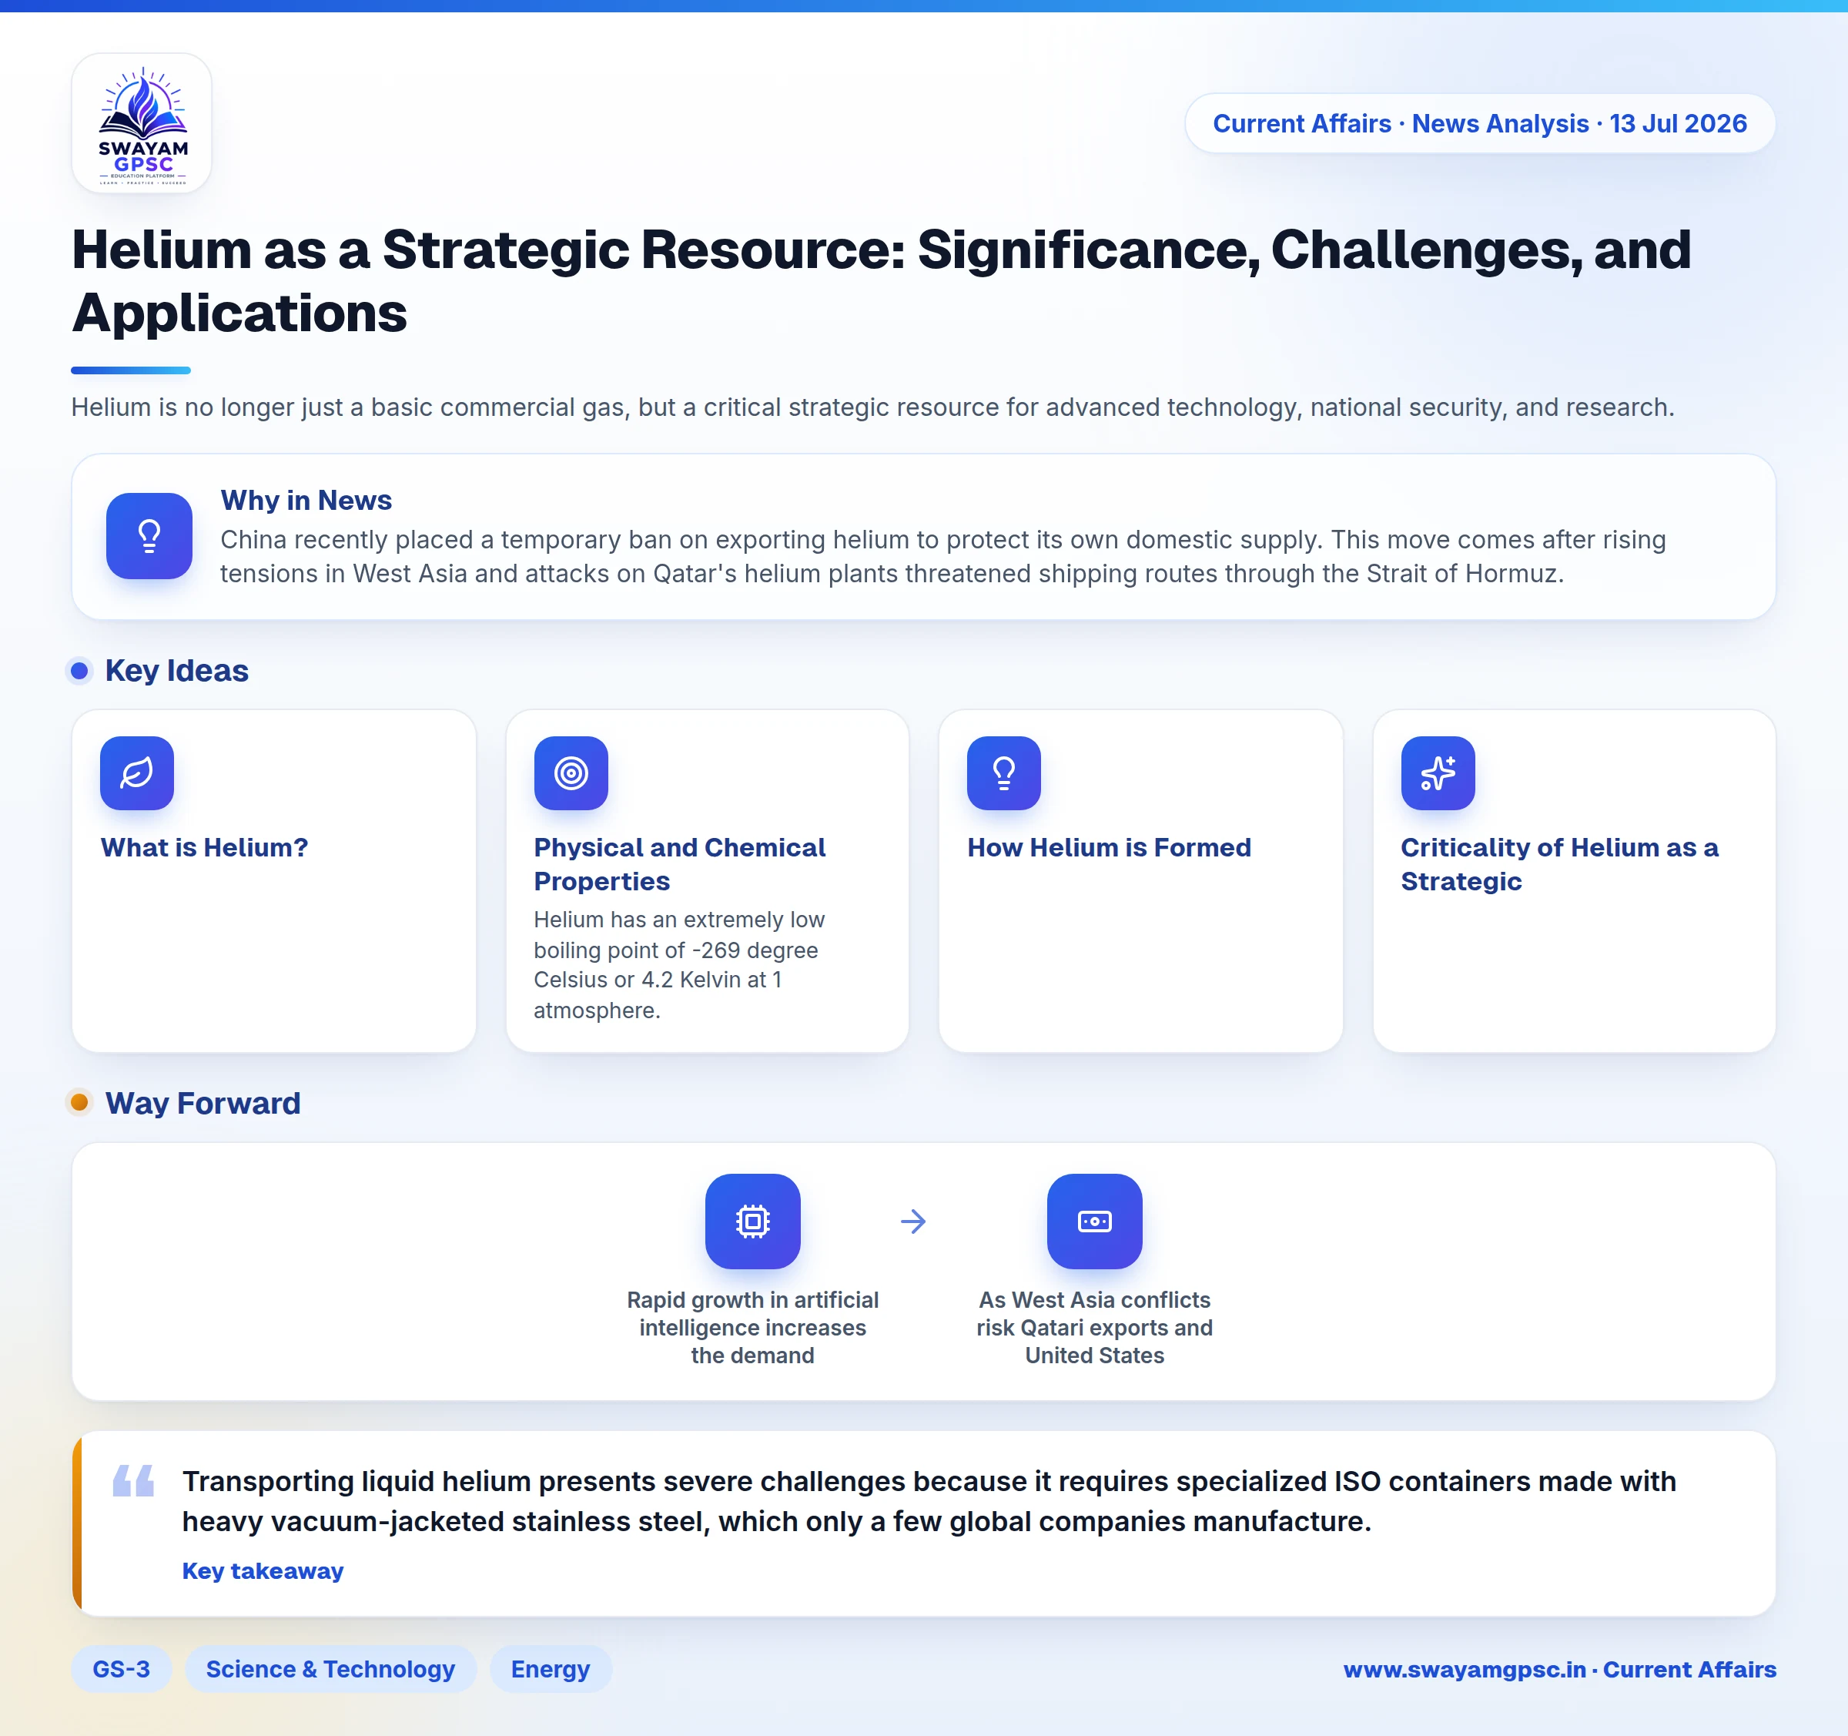Click the sparkle icon above Criticality of Helium
Image resolution: width=1848 pixels, height=1736 pixels.
click(x=1438, y=772)
